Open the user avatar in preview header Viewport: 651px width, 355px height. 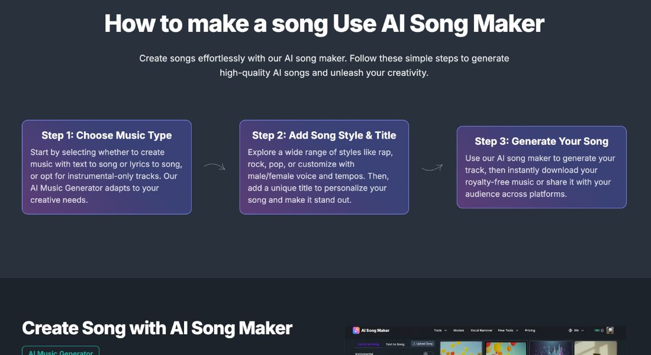coord(610,331)
